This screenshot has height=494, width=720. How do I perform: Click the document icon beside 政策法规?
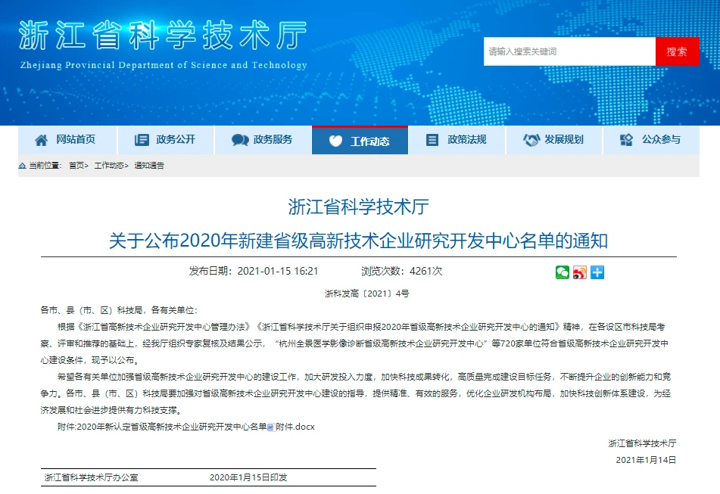pos(432,140)
